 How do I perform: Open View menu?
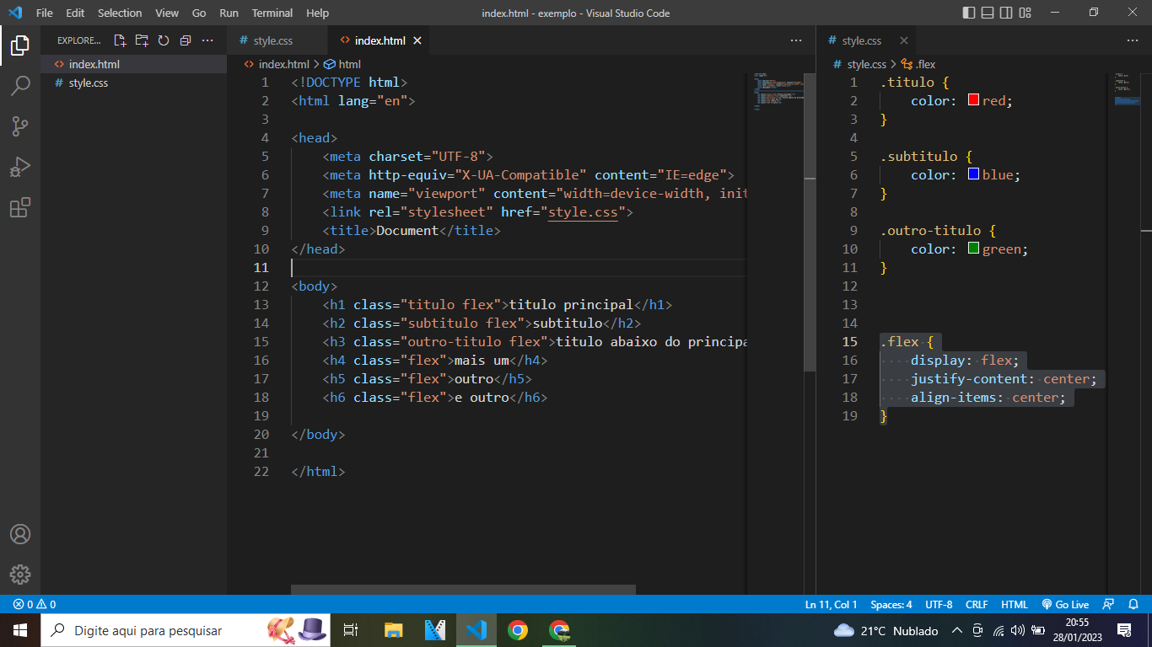[167, 13]
